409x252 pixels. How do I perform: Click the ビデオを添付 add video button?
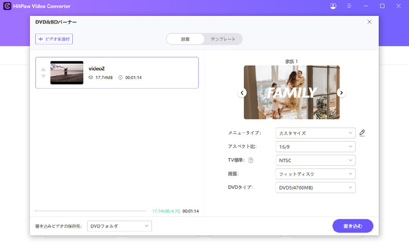pos(54,39)
